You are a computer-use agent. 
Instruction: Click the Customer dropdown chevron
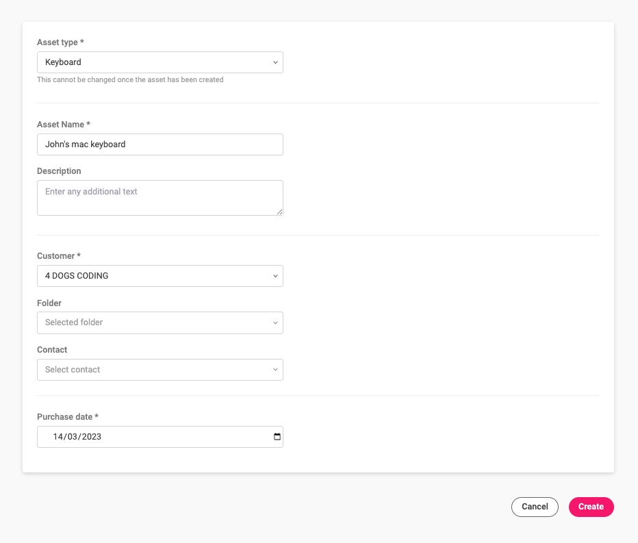point(276,276)
